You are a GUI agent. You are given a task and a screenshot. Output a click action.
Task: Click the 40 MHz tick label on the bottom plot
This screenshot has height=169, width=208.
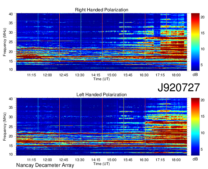coord(11,99)
